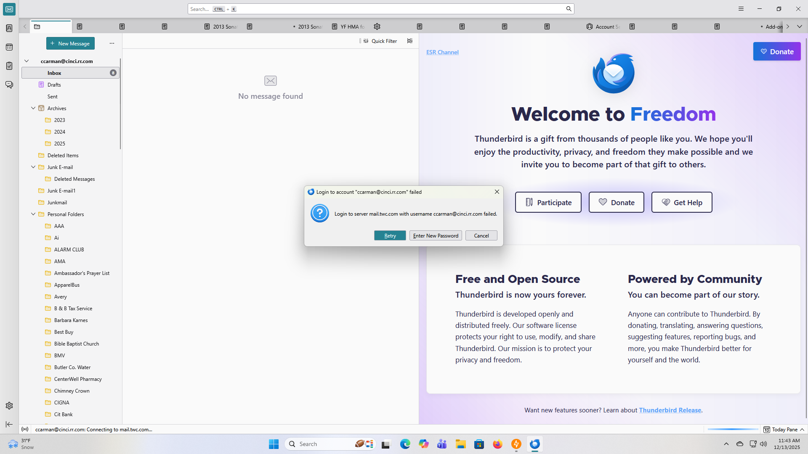The width and height of the screenshot is (808, 454).
Task: Toggle the Today Pane
Action: 784,429
